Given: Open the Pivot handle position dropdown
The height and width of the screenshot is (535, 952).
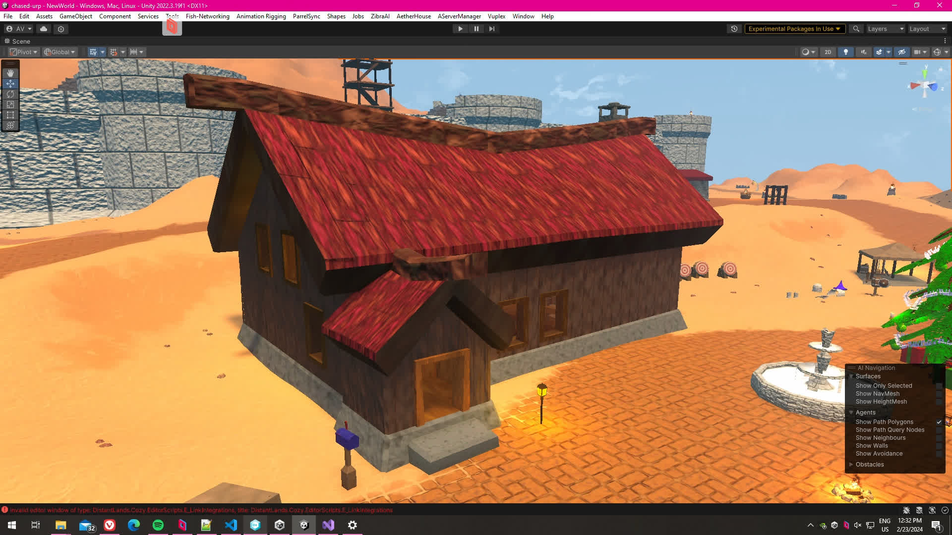Looking at the screenshot, I should [24, 52].
